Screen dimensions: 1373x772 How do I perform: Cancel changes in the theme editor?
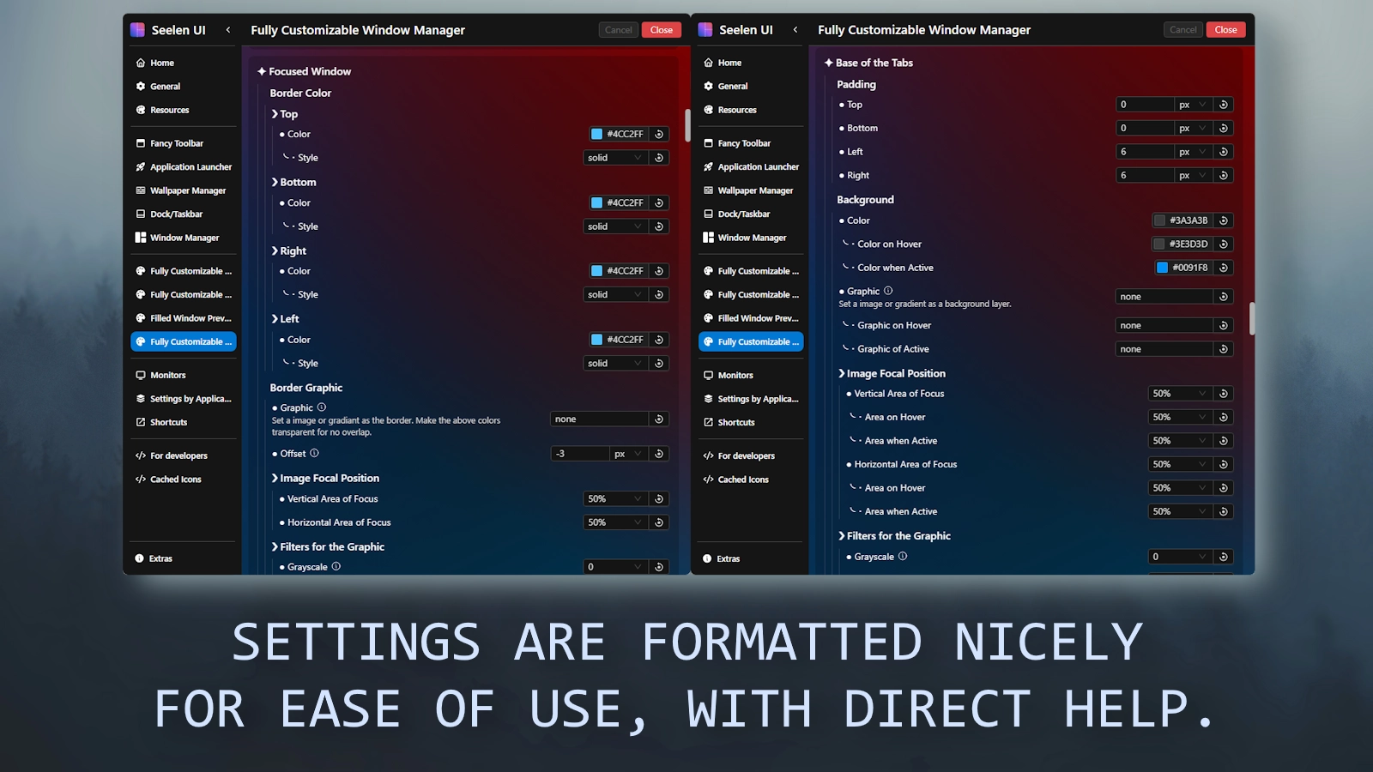(618, 29)
